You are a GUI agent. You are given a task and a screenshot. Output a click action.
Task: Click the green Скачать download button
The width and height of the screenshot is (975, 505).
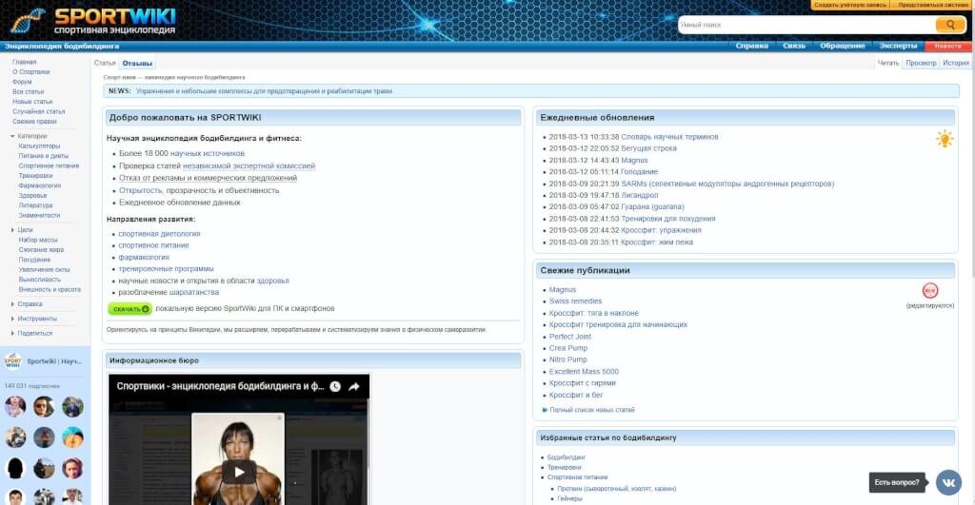coord(129,309)
